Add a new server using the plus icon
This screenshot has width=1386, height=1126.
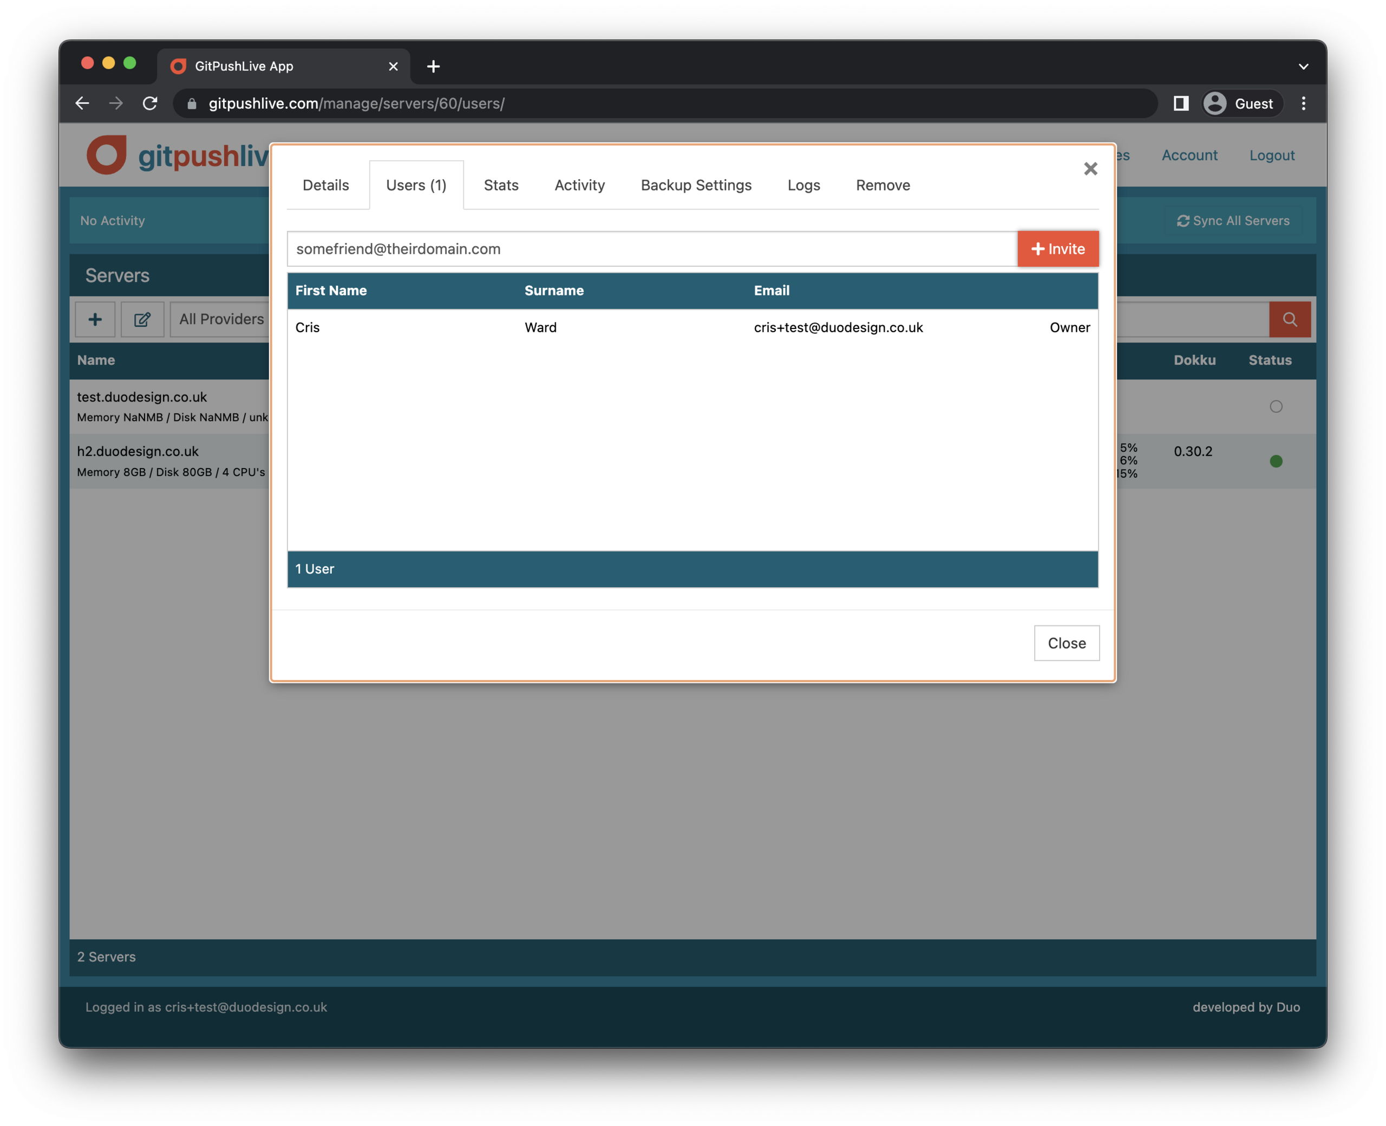(95, 319)
